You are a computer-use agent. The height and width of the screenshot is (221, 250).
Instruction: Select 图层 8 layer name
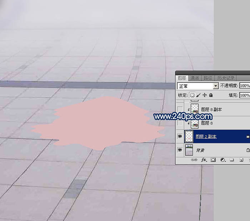coord(207,123)
